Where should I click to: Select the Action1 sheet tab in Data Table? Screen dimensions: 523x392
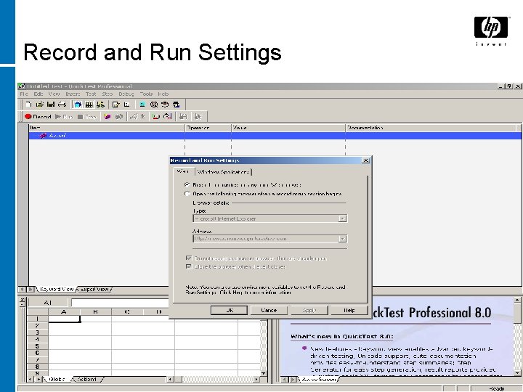[87, 379]
